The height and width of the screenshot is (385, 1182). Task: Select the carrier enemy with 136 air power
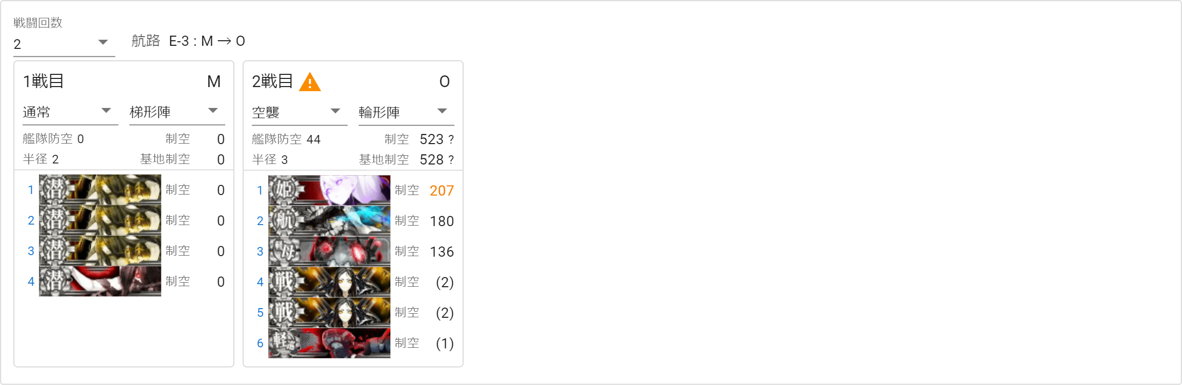point(329,252)
